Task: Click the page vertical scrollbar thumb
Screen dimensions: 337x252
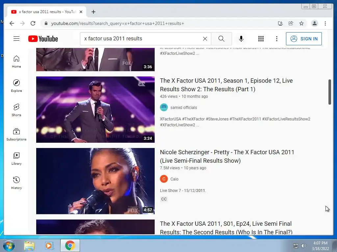Action: tap(330, 92)
